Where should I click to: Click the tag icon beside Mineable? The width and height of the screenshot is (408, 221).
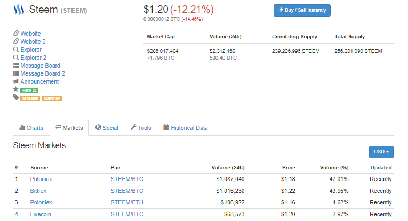16,97
